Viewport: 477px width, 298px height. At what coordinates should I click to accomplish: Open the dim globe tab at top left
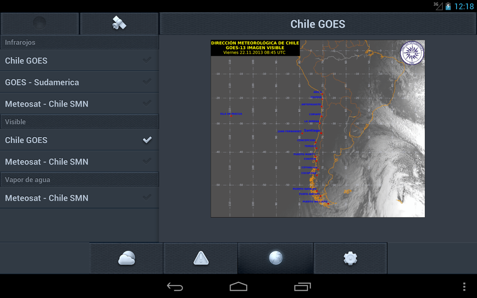click(40, 24)
